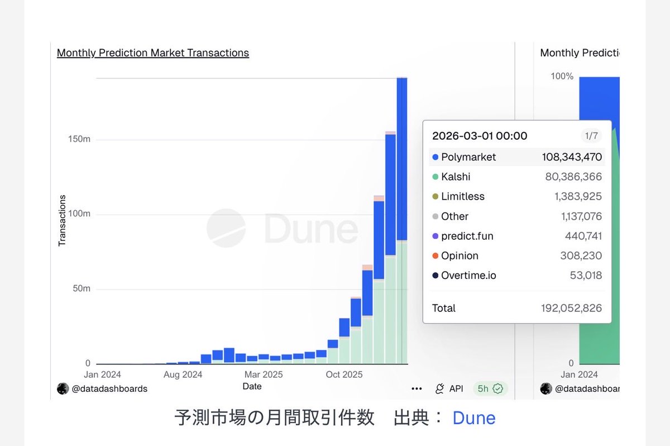Select the Kalshi label in tooltip

pos(456,177)
